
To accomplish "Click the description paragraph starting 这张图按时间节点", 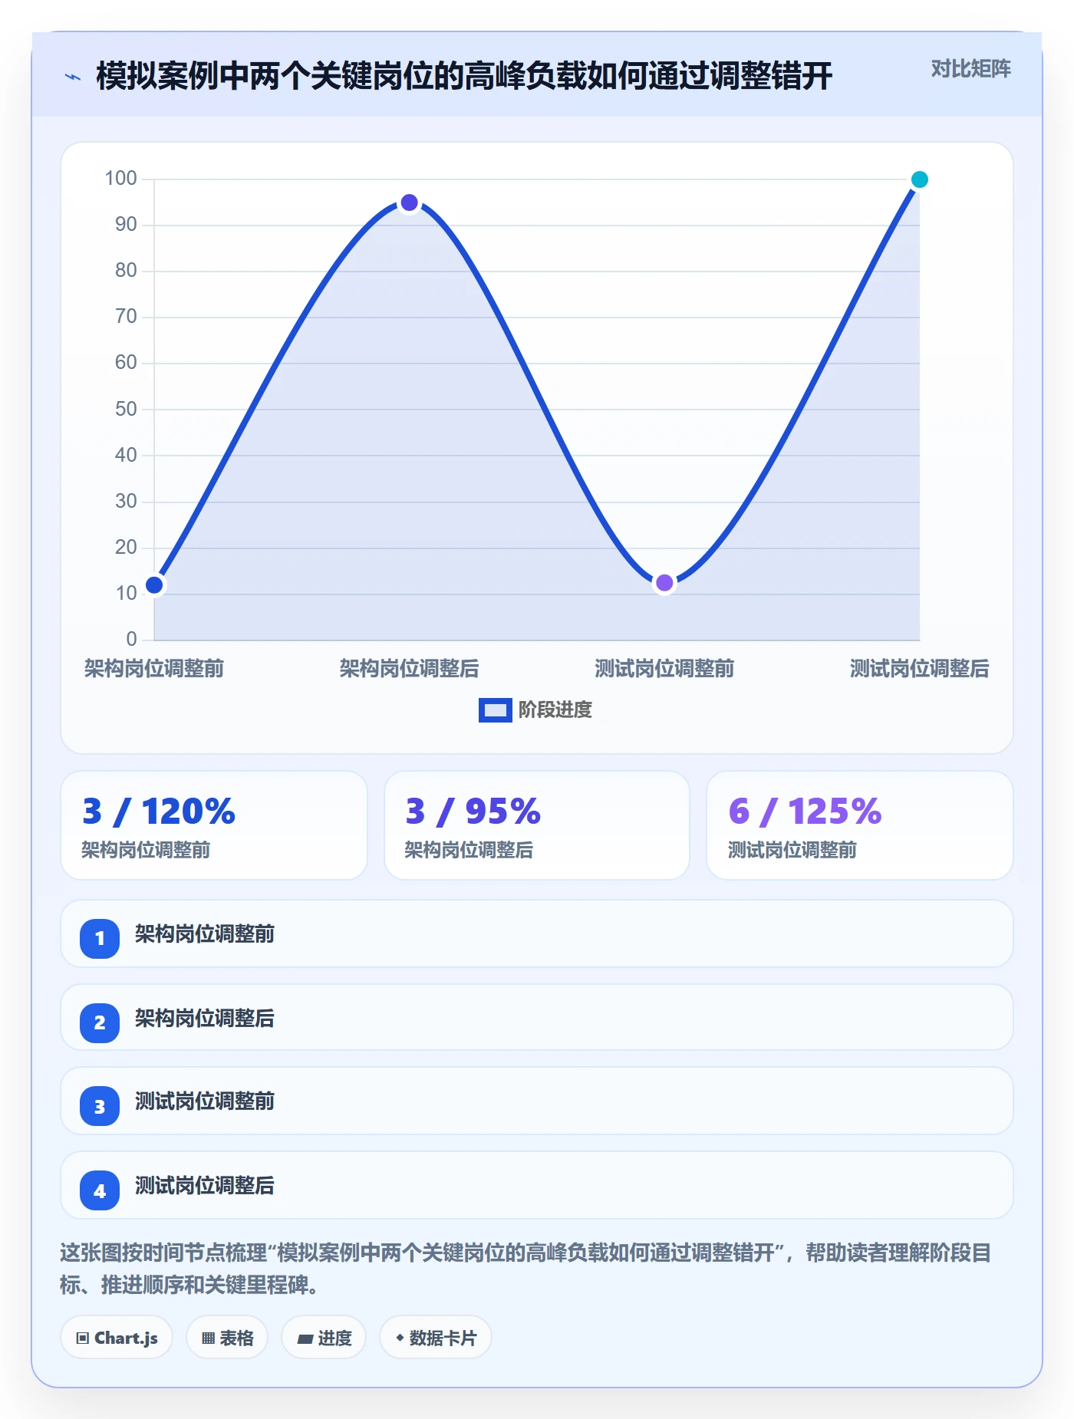I will click(526, 1269).
